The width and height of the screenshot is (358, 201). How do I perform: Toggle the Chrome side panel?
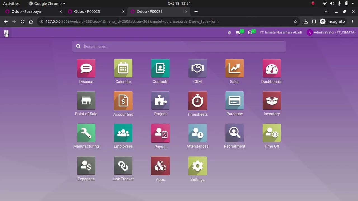(314, 21)
